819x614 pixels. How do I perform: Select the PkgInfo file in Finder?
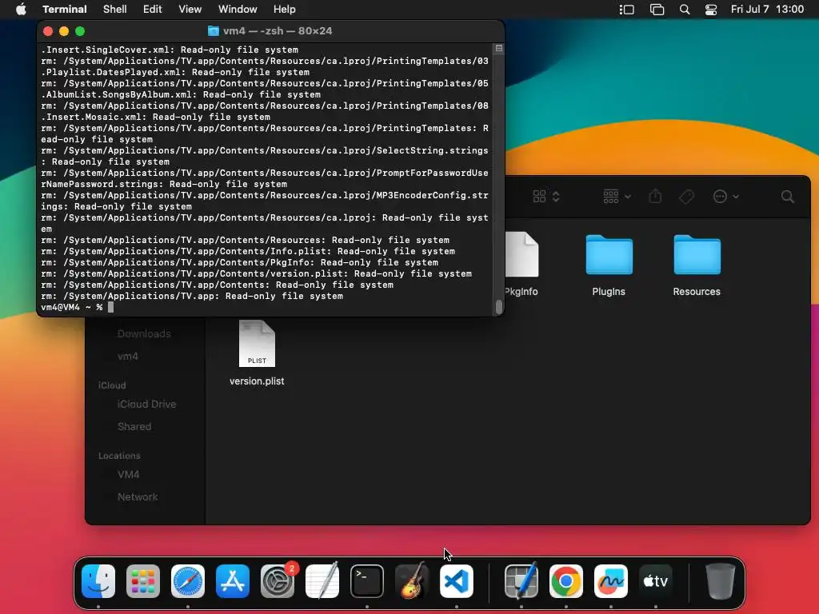pyautogui.click(x=521, y=264)
